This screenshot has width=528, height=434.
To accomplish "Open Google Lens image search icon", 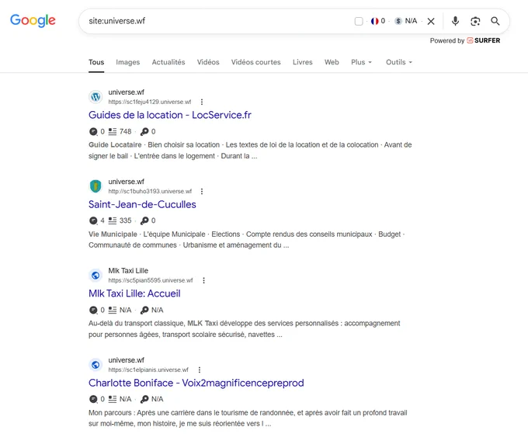I will click(475, 21).
